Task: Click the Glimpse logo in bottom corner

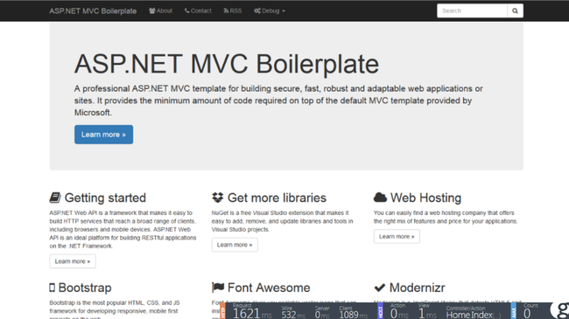Action: pos(560,310)
